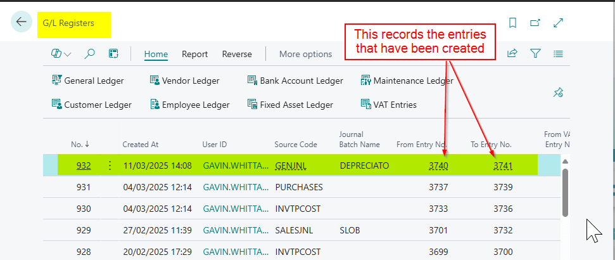Bookmark this G/L Registers page

click(512, 23)
